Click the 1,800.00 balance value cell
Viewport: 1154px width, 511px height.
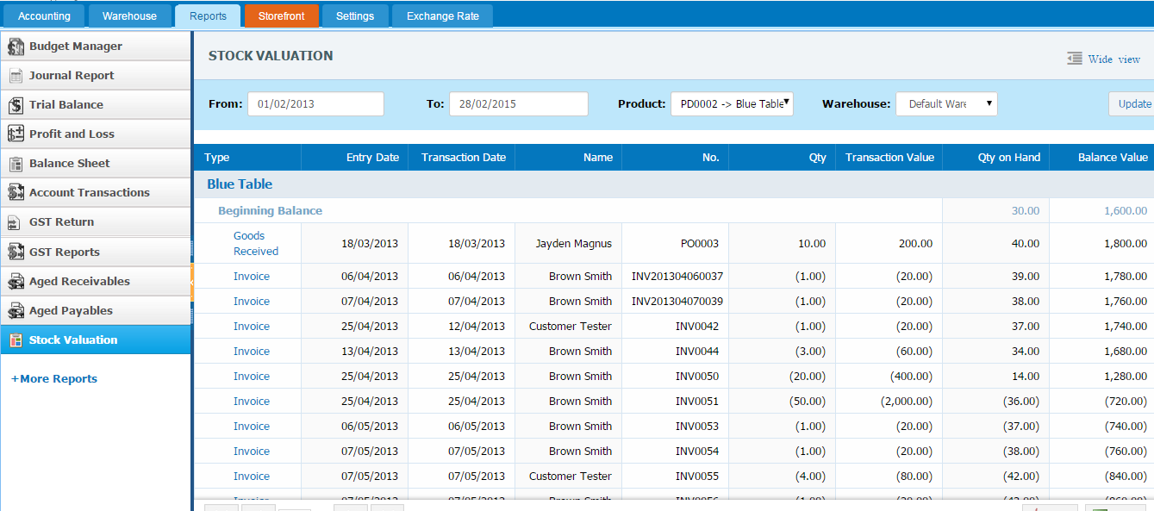(1126, 244)
